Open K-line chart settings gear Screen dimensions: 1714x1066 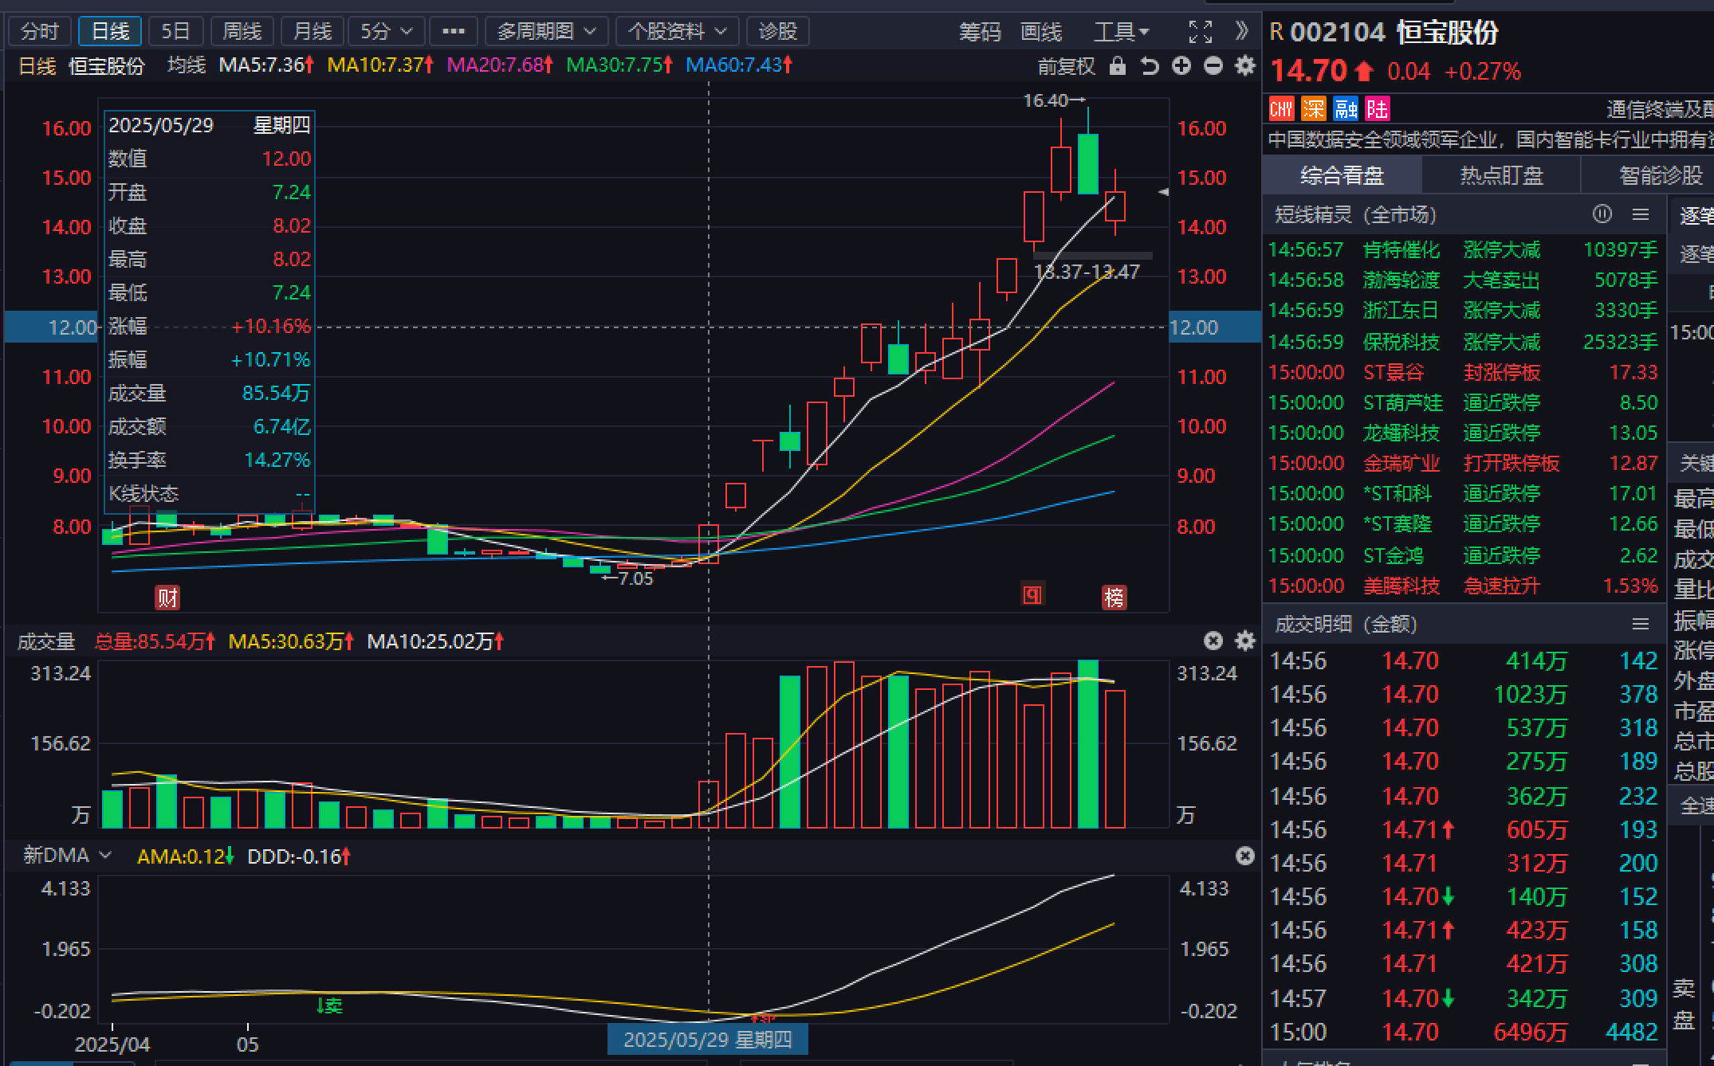[1245, 66]
